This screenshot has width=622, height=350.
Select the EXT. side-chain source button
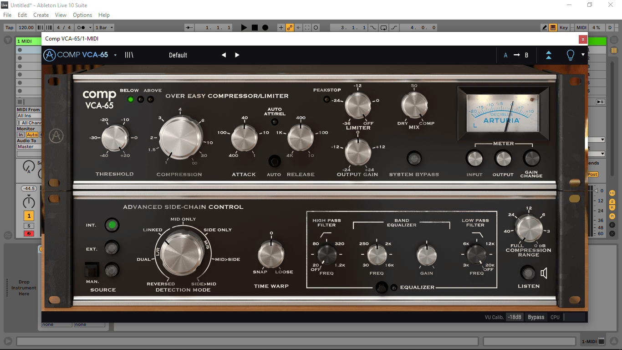111,248
